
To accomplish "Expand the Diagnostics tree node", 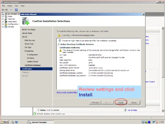I will tap(3, 22).
